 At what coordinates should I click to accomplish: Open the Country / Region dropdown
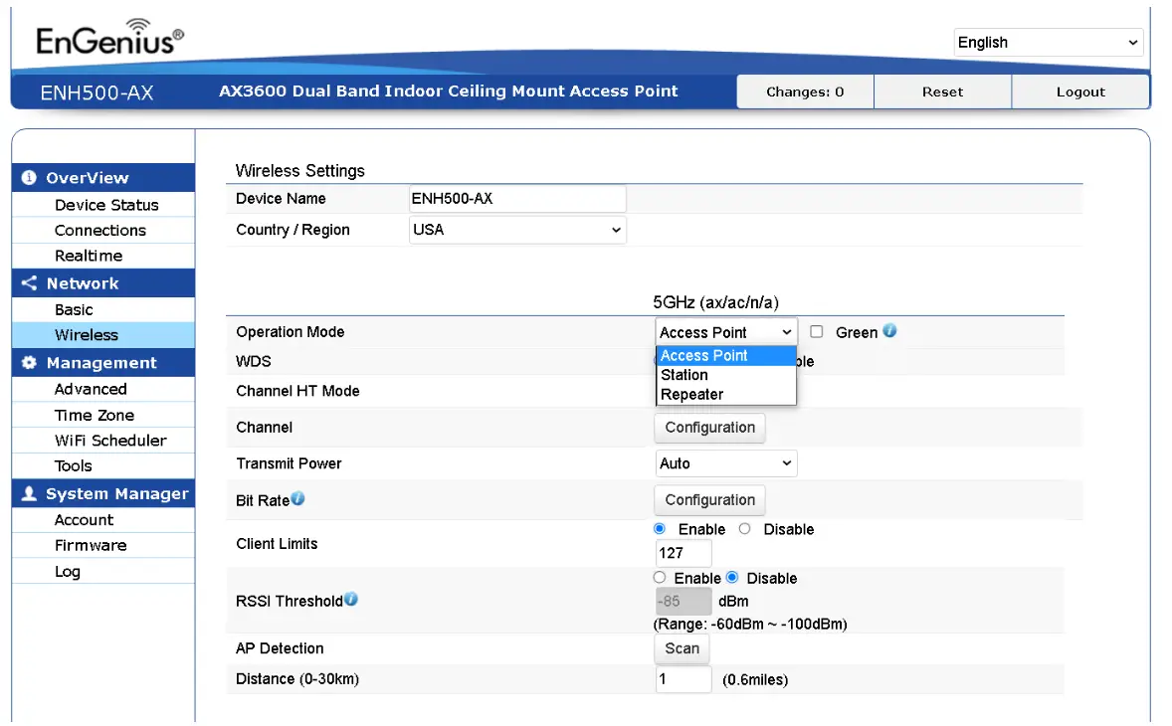(x=517, y=230)
